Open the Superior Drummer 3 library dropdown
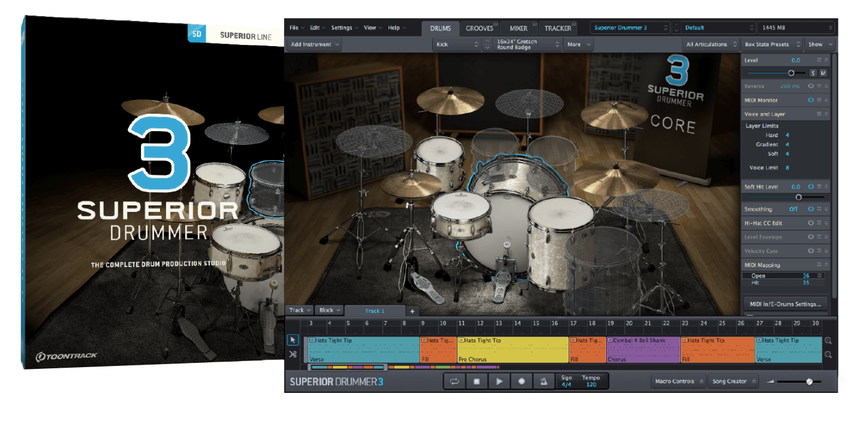This screenshot has height=421, width=862. coord(630,28)
